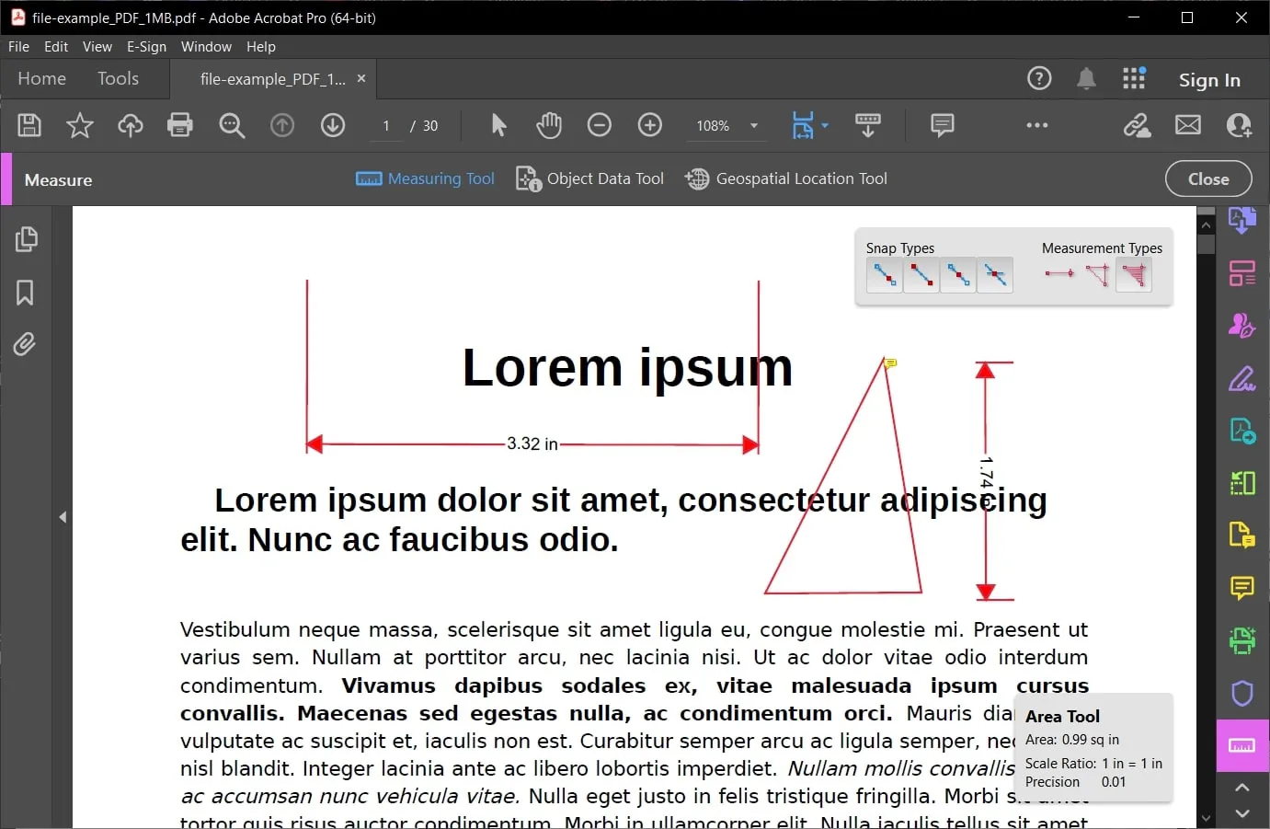Screen dimensions: 1270x829
Task: Open more tools ellipsis
Action: coord(1037,125)
